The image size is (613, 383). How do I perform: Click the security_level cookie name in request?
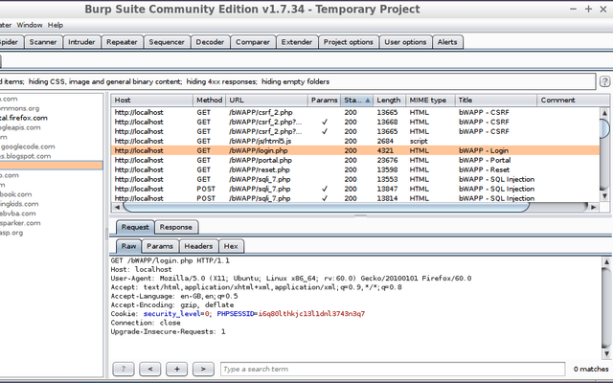tap(172, 313)
